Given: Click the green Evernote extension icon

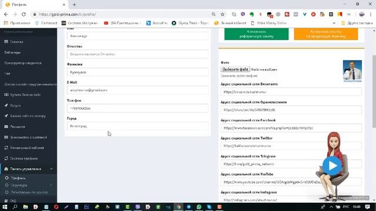Looking at the screenshot, I should (x=251, y=14).
